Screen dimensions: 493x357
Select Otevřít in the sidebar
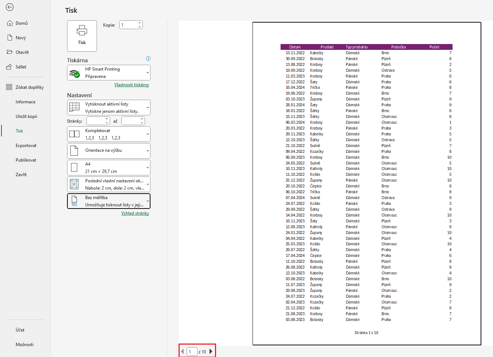click(22, 52)
